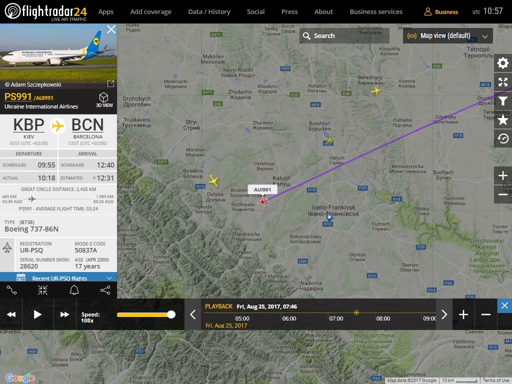Viewport: 512px width, 384px height.
Task: Set flight alert bell icon
Action: (x=74, y=290)
